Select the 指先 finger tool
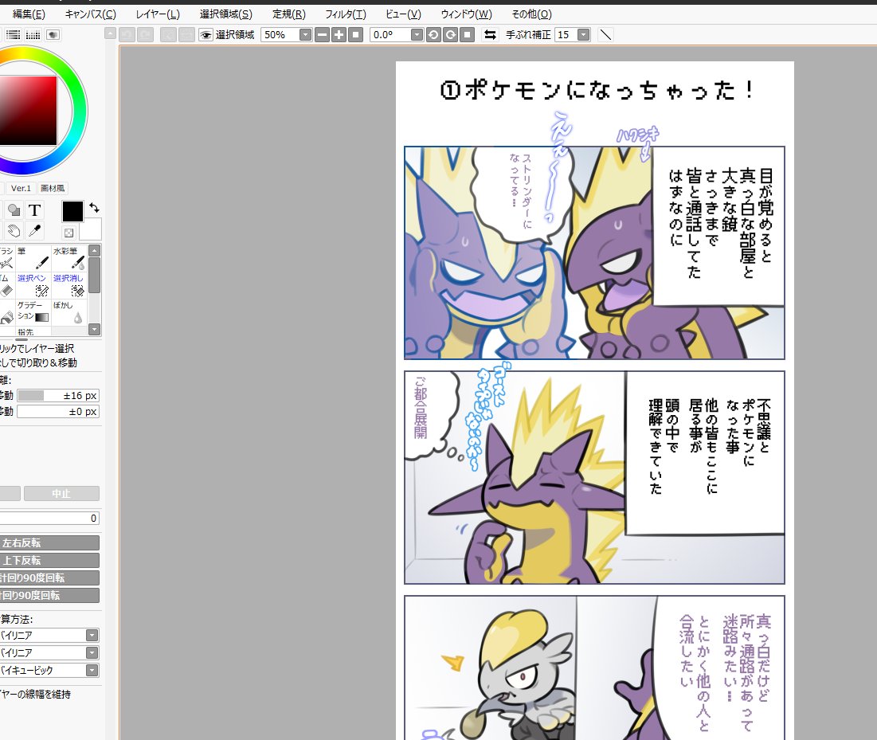 33,331
